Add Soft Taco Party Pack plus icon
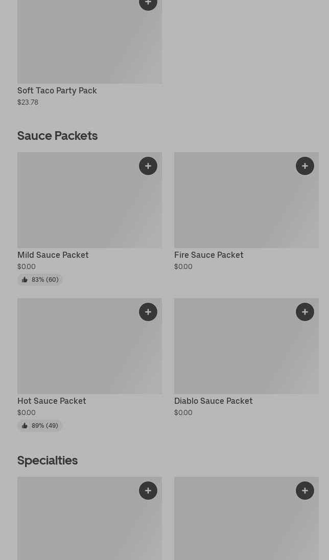 tap(148, 4)
